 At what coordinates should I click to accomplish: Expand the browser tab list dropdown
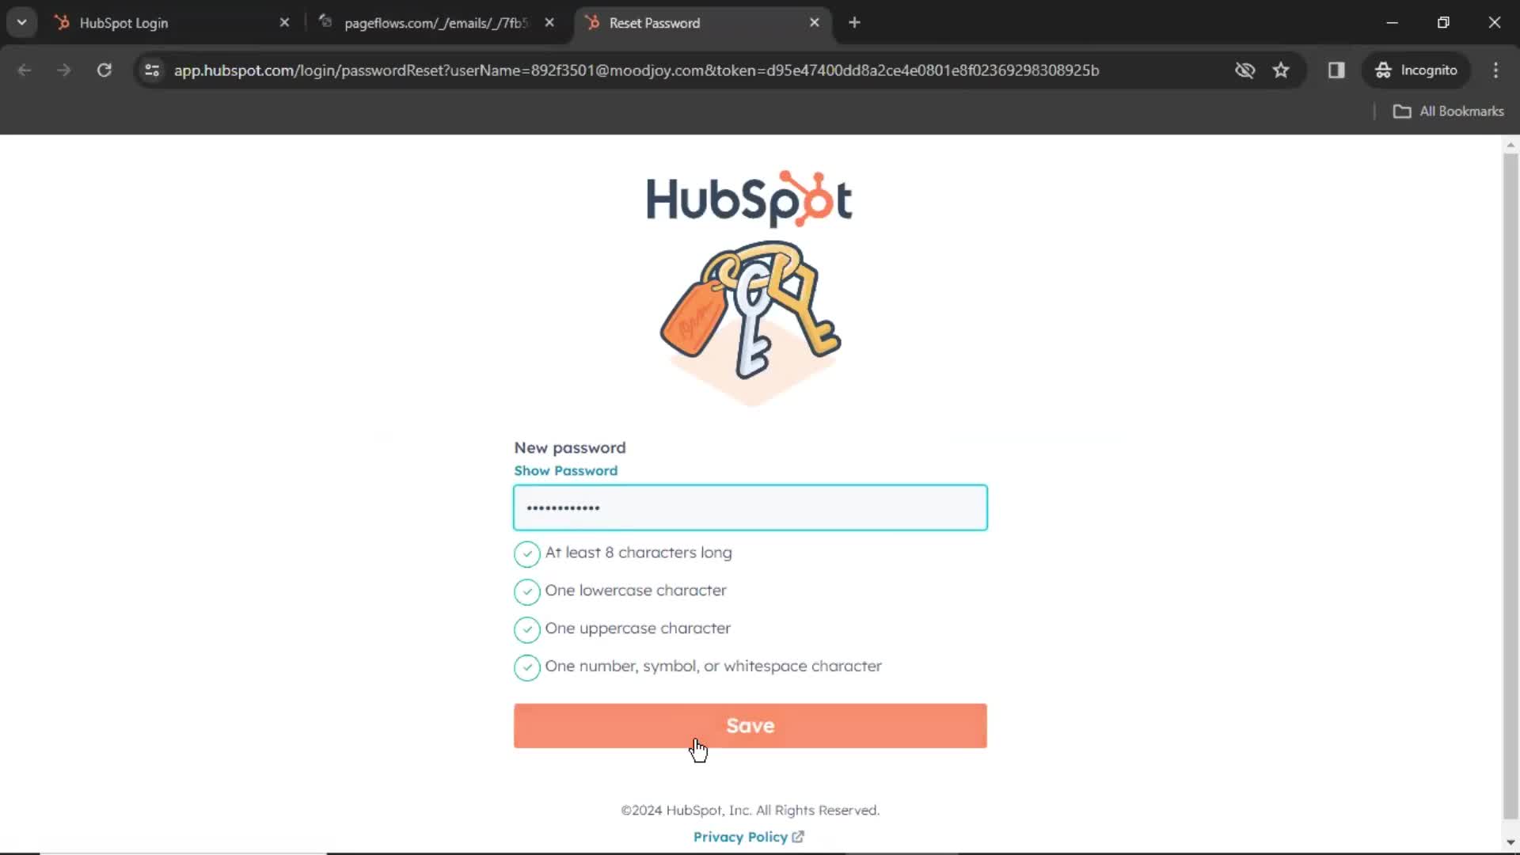coord(22,22)
